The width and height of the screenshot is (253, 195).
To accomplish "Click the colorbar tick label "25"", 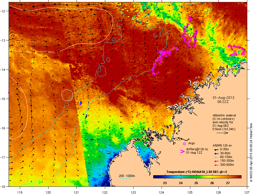I will tap(196, 183).
